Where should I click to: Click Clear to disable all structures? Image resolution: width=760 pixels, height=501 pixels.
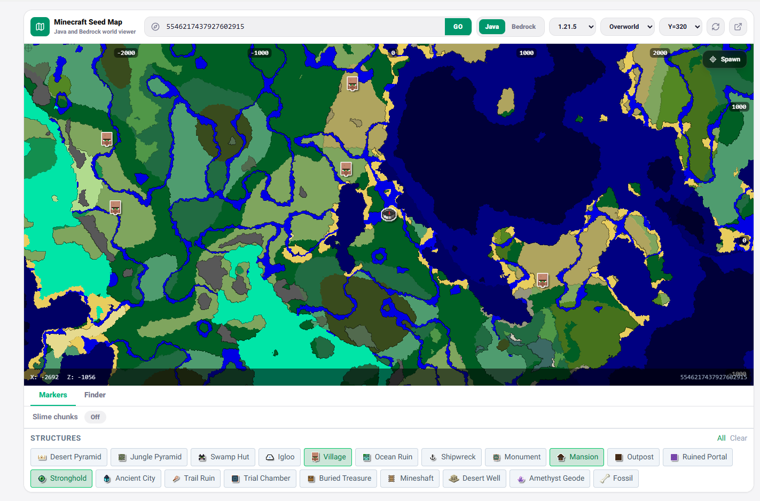pyautogui.click(x=739, y=438)
